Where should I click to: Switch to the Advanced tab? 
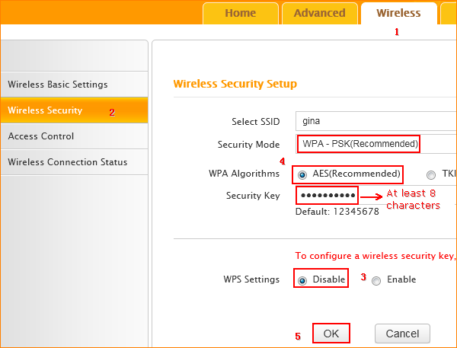point(319,13)
